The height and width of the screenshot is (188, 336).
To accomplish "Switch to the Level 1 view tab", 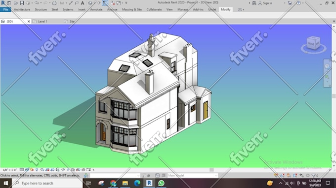I will tap(42, 21).
